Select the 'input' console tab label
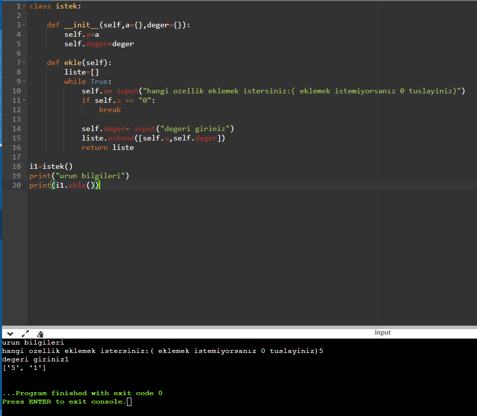 tap(382, 333)
